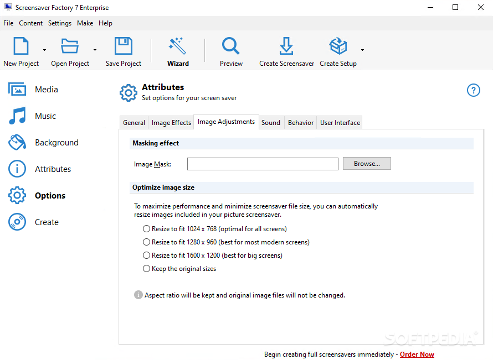Click the Attributes gear icon in page header
This screenshot has width=493, height=360.
(129, 92)
